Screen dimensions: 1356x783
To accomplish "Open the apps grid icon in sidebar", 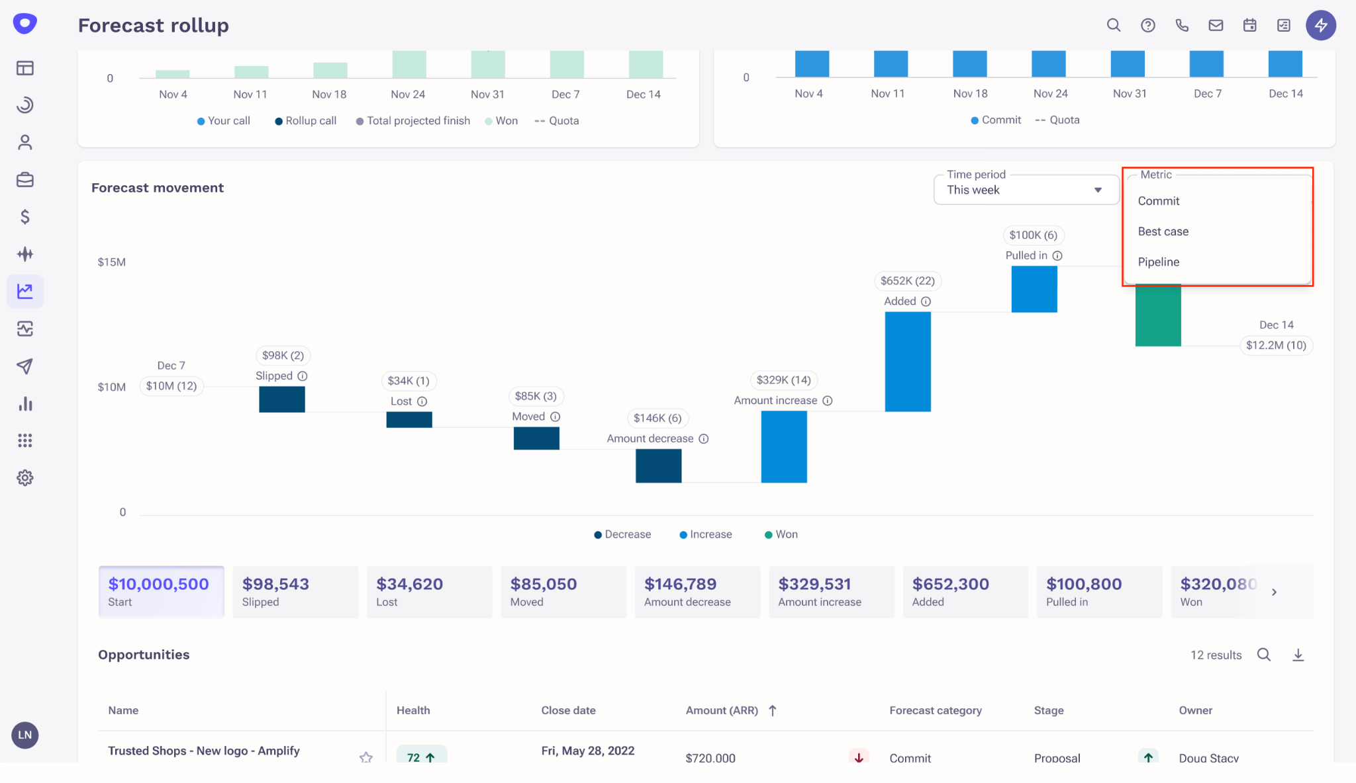I will [25, 440].
